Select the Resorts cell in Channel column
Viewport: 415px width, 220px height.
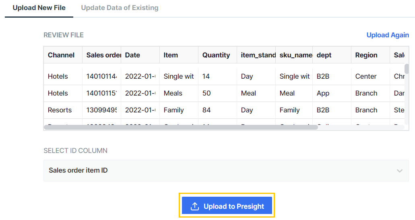60,110
